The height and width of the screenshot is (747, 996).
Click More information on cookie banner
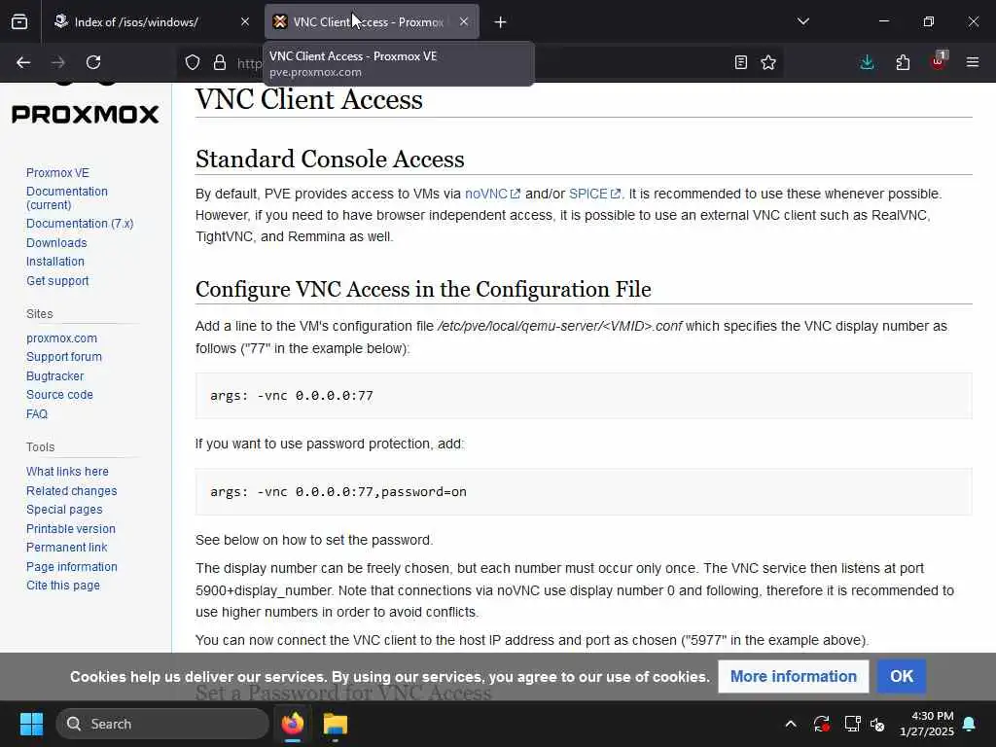[794, 677]
